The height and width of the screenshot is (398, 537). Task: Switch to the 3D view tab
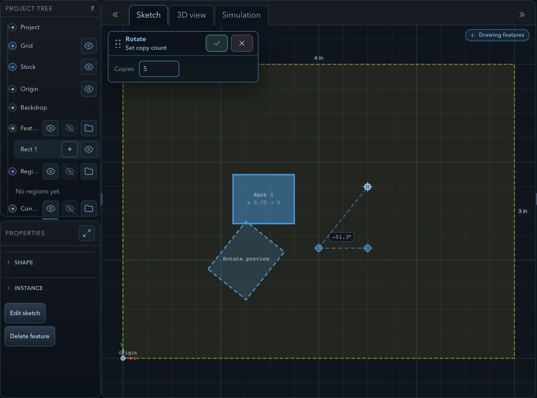click(x=191, y=15)
